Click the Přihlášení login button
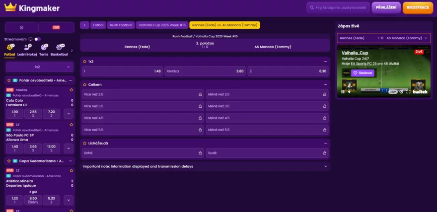The height and width of the screenshot is (212, 437). 385,7
